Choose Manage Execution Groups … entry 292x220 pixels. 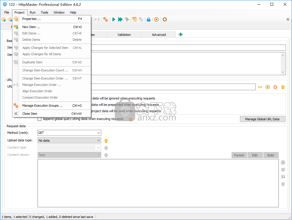click(52, 106)
